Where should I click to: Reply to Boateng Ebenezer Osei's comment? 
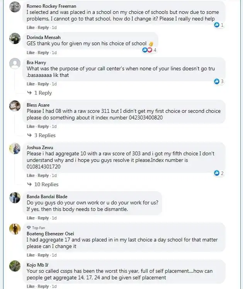pyautogui.click(x=43, y=255)
